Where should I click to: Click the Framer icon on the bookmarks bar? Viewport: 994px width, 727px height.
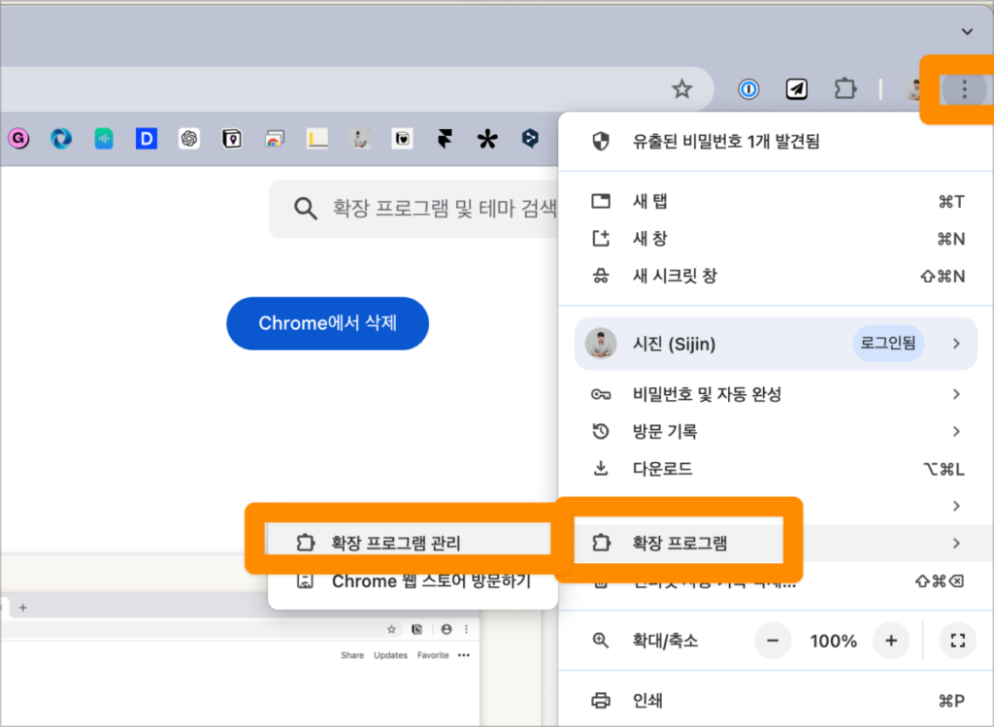[x=445, y=138]
